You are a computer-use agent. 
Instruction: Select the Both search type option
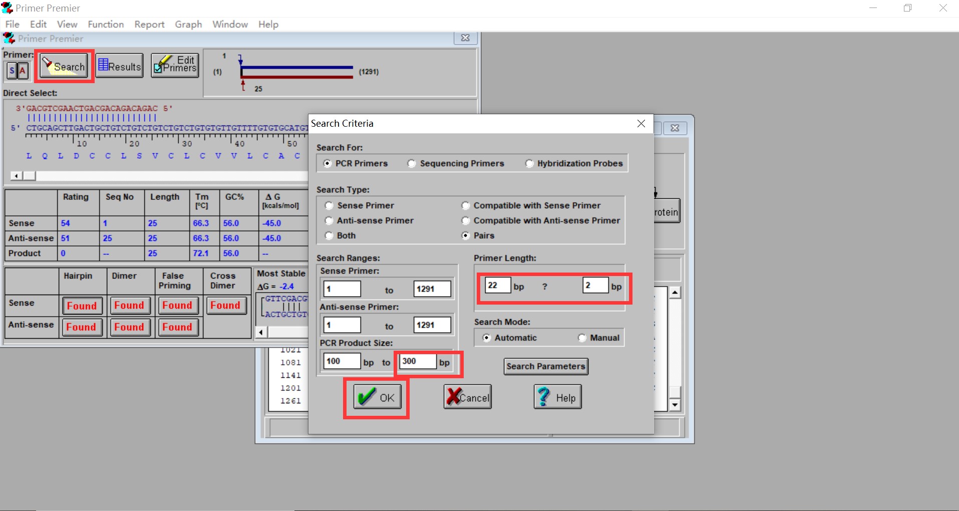click(329, 235)
